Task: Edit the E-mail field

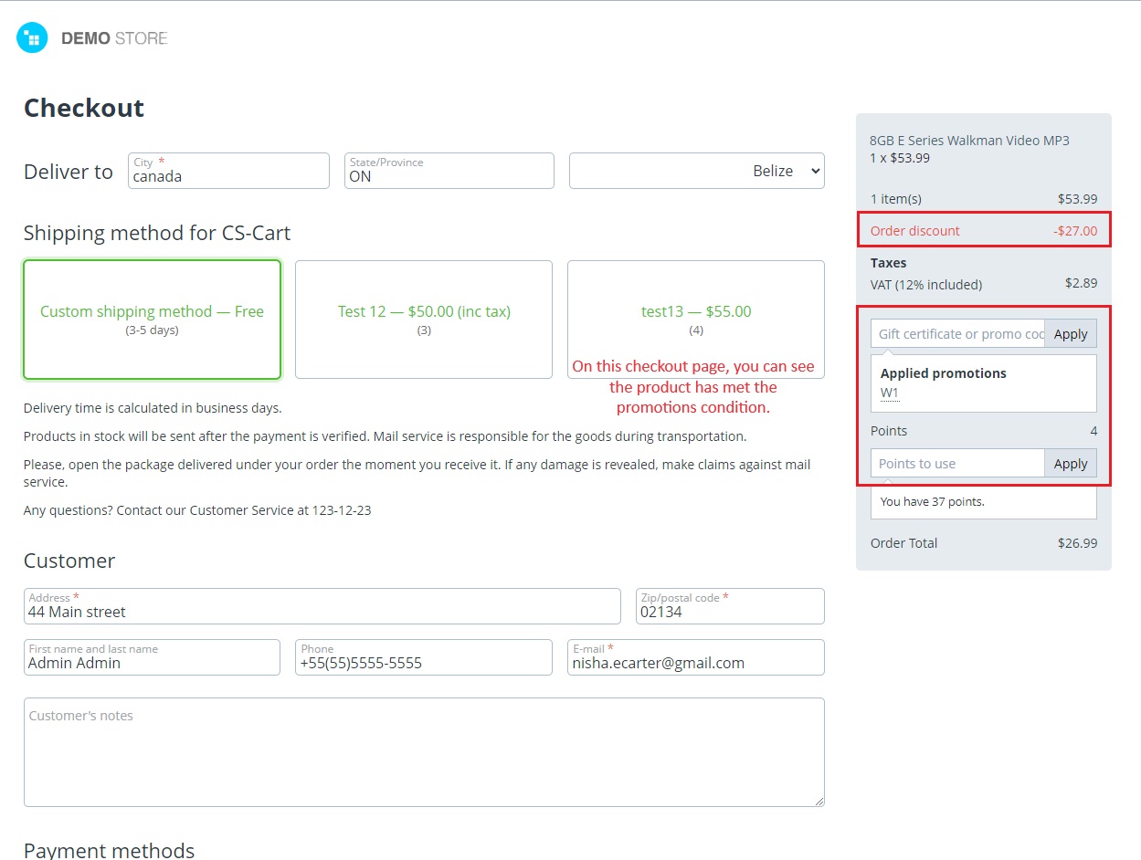Action: [696, 657]
